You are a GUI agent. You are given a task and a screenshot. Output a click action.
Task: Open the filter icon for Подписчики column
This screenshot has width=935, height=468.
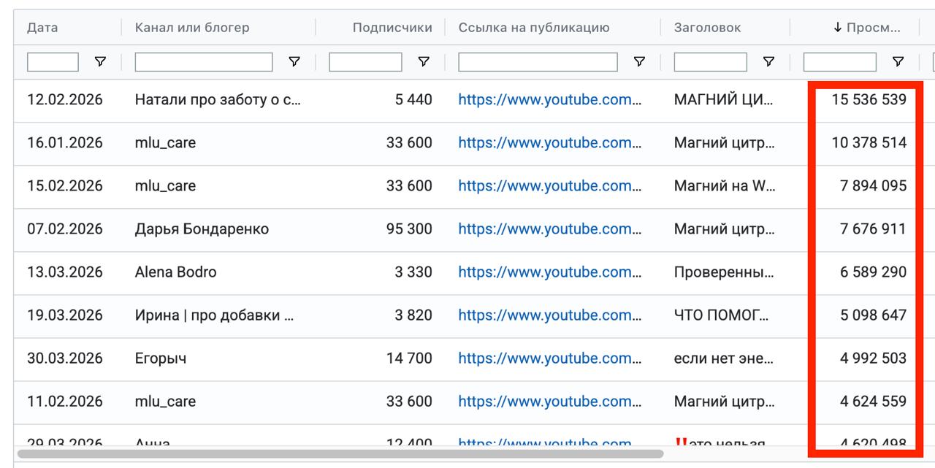[424, 62]
